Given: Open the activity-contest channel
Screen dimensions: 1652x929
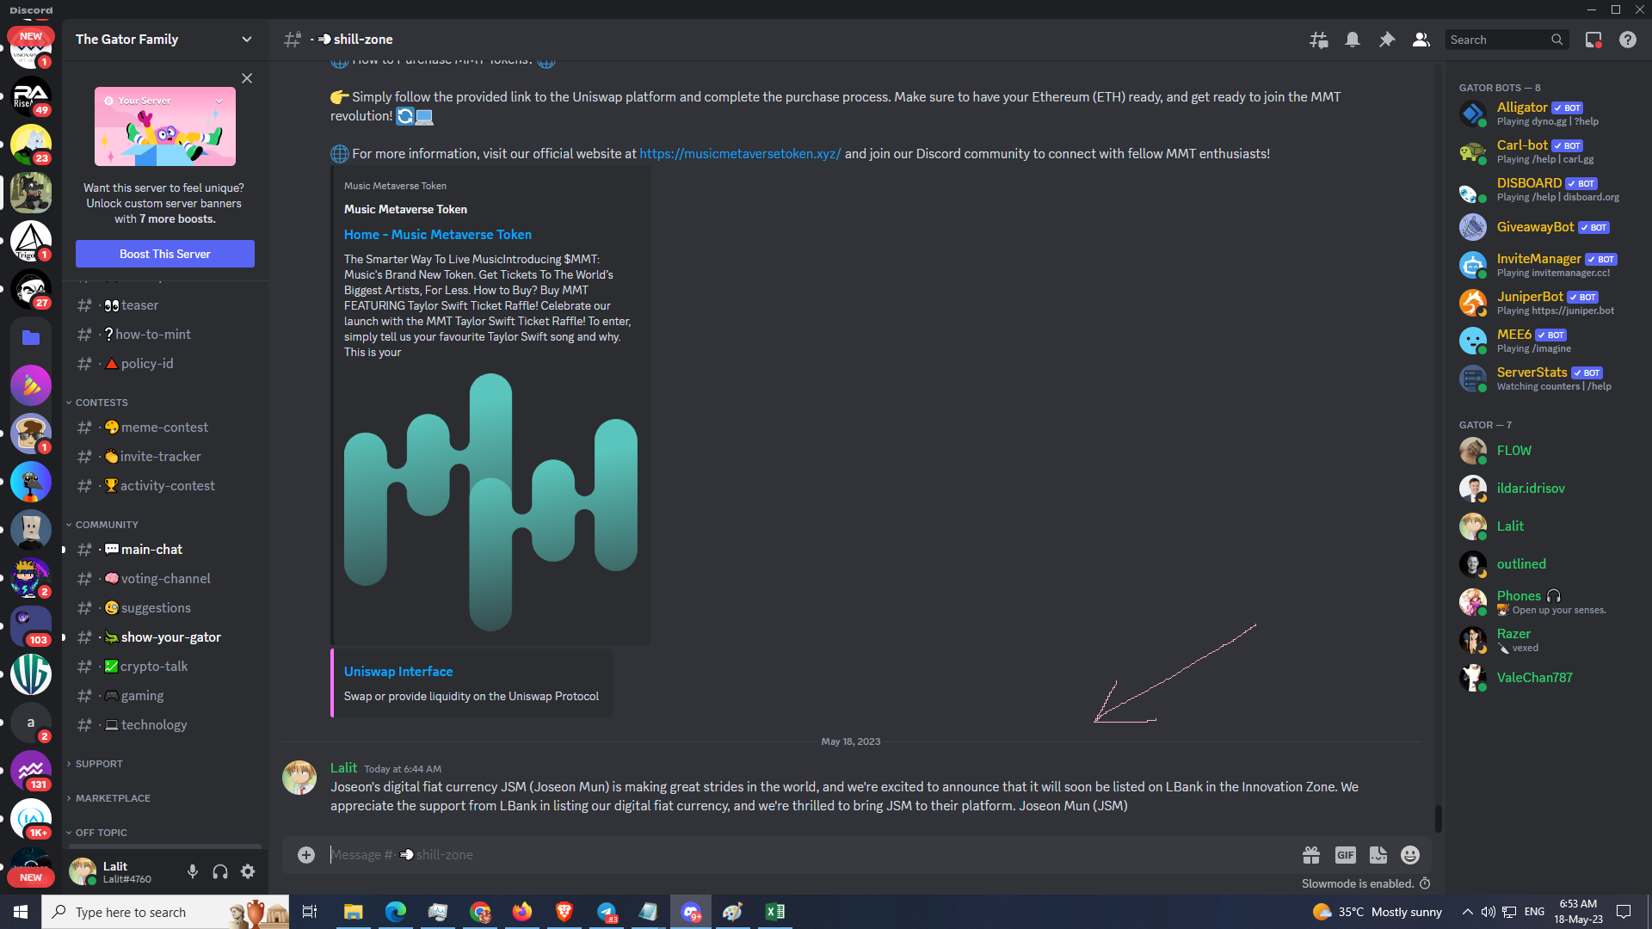Looking at the screenshot, I should coord(165,486).
